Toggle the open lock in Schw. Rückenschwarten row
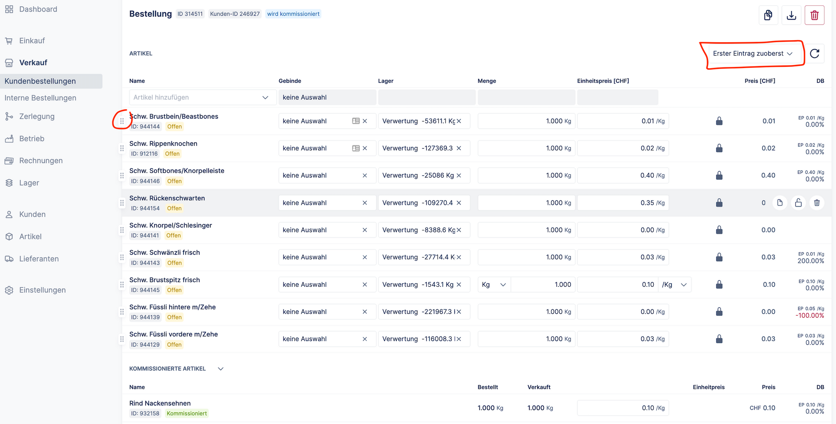This screenshot has width=836, height=424. click(798, 203)
